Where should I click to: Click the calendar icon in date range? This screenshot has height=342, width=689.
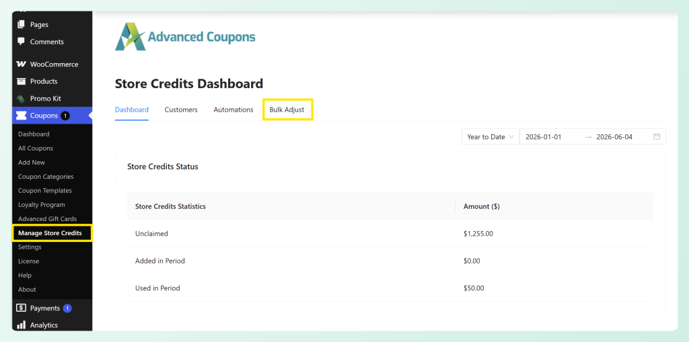657,136
